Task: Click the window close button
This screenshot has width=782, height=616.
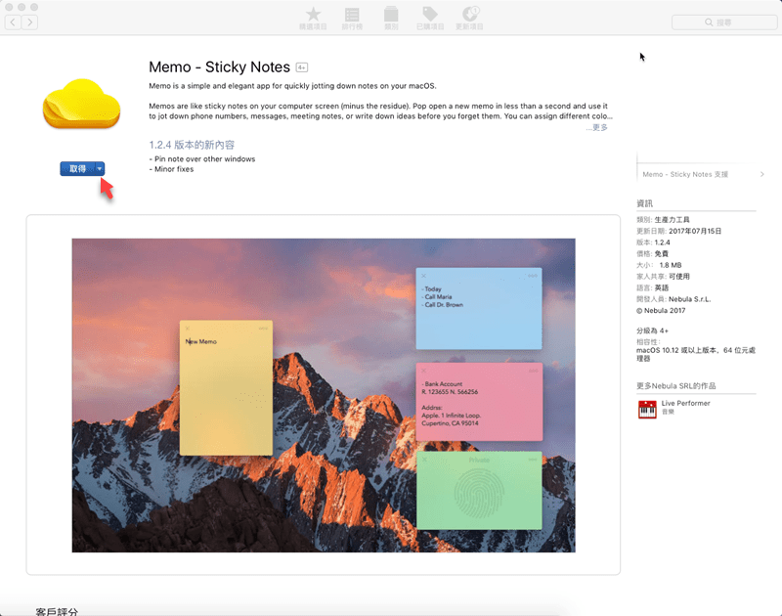Action: [x=9, y=7]
